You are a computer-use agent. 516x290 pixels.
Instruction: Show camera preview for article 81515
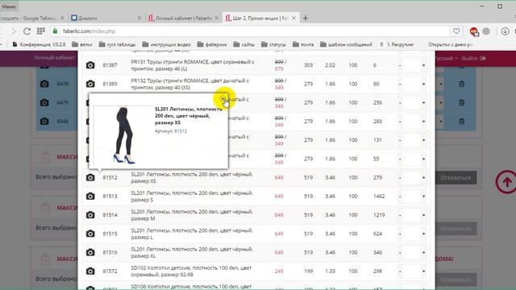point(90,234)
